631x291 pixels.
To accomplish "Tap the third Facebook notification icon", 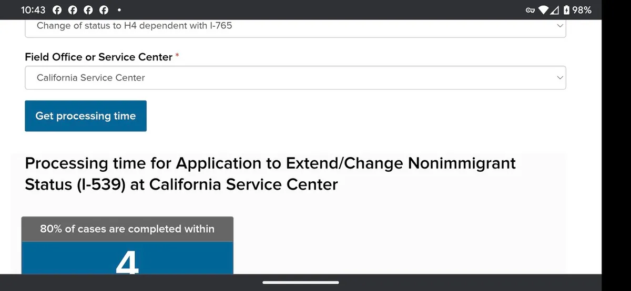I will pyautogui.click(x=89, y=10).
